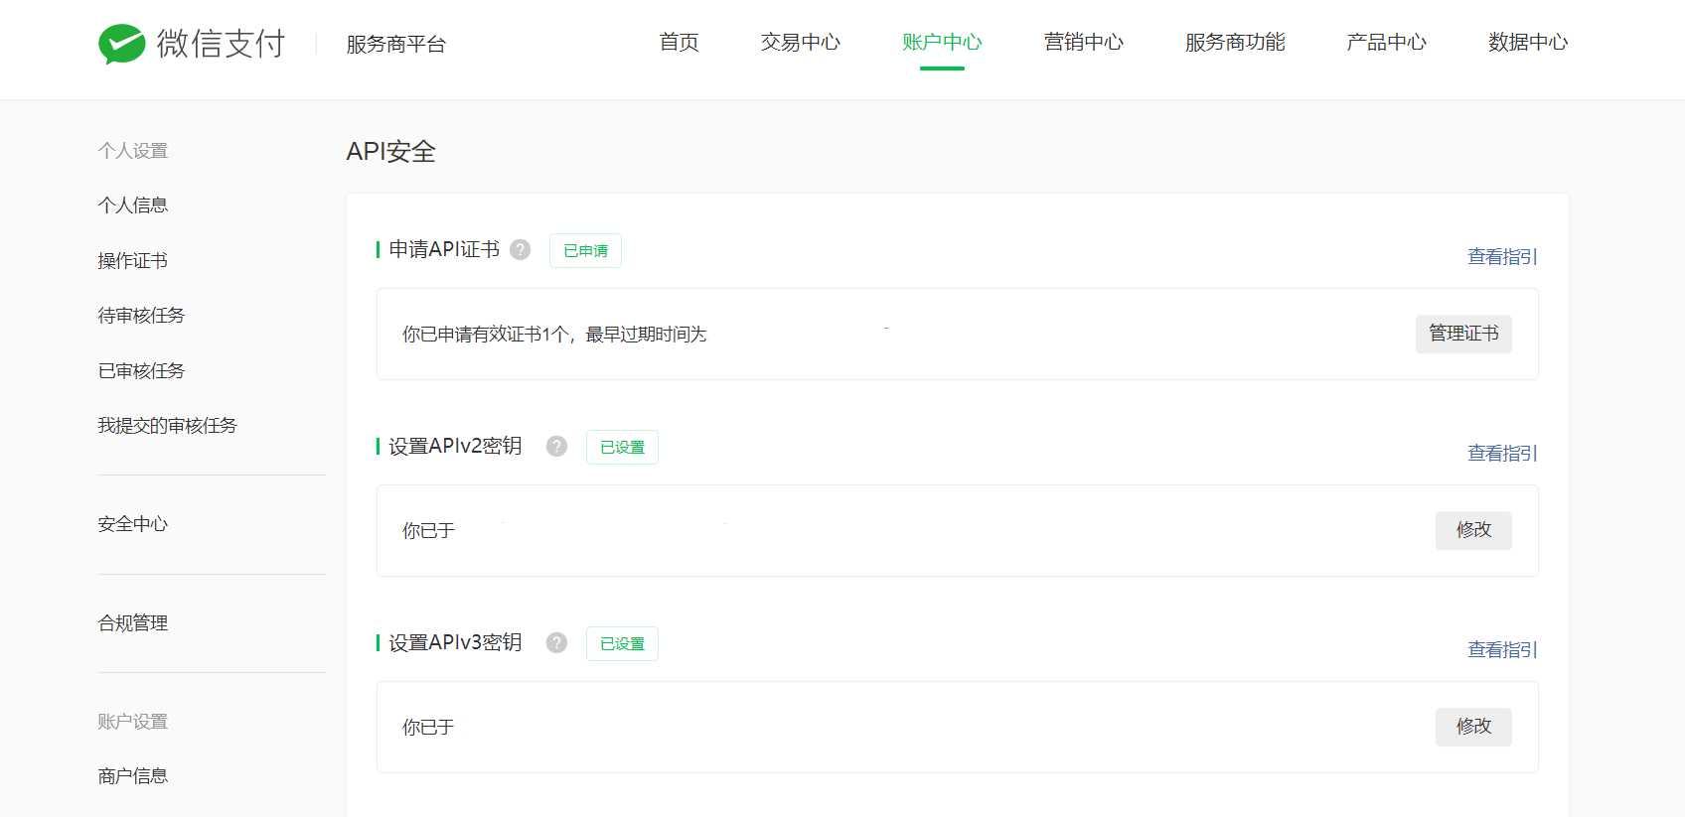The width and height of the screenshot is (1685, 817).
Task: Click 你已于 text in APIv2 card
Action: [x=428, y=531]
